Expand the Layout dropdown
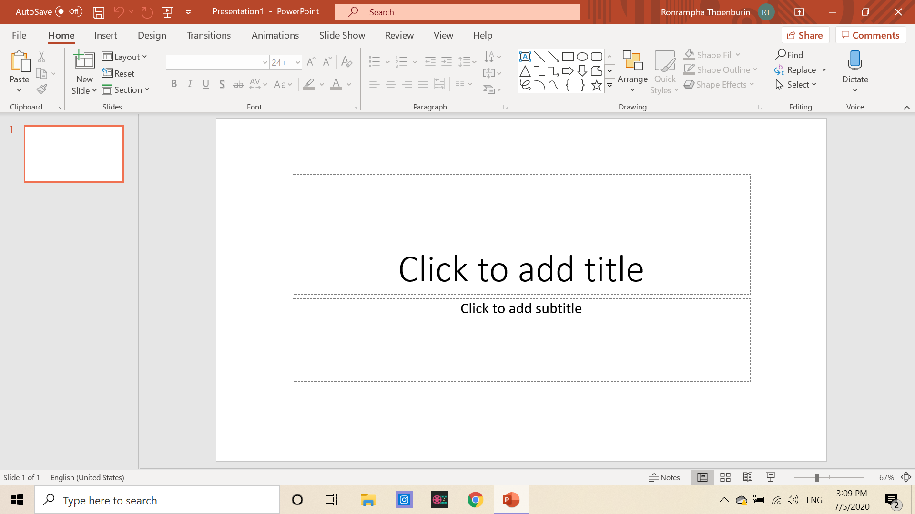The width and height of the screenshot is (915, 514). tap(124, 57)
